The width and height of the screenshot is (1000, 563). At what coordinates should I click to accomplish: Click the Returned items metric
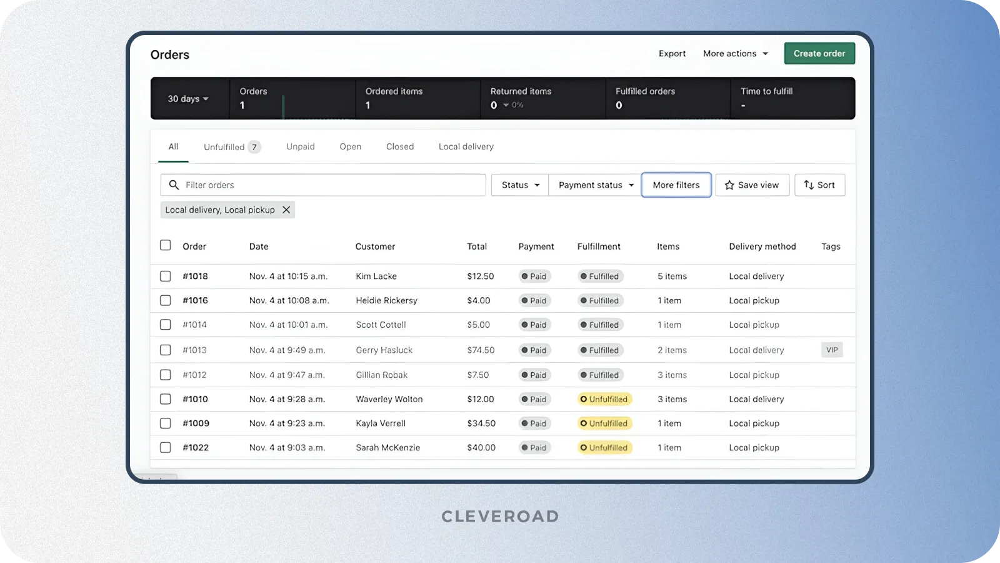point(542,98)
